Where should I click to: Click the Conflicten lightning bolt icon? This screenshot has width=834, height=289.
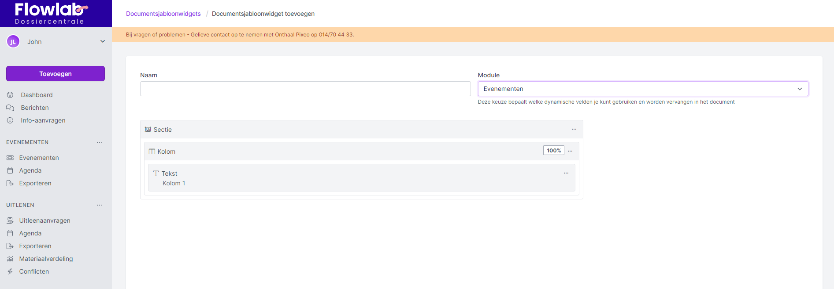10,271
